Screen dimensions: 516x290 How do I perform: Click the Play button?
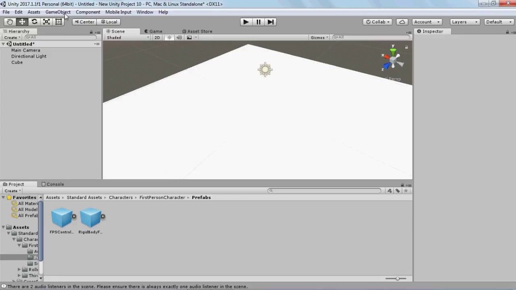tap(246, 22)
